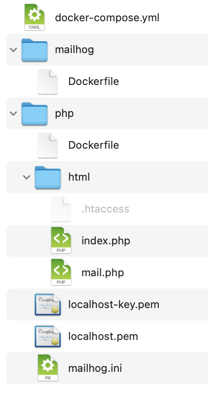The height and width of the screenshot is (409, 208).
Task: Collapse the mailhog folder chevron
Action: pos(13,50)
